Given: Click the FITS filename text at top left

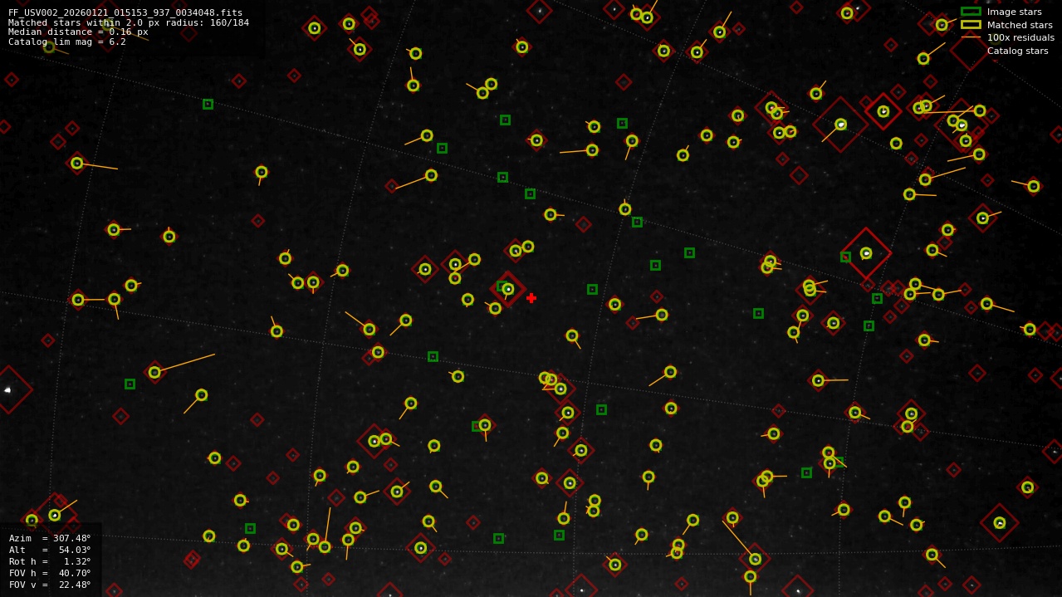Looking at the screenshot, I should (x=125, y=12).
